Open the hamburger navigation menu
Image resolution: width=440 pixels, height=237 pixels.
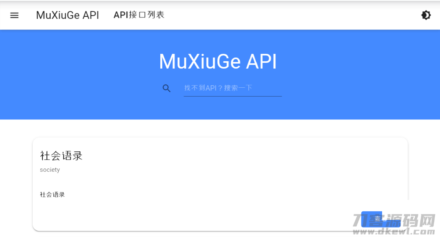[14, 15]
